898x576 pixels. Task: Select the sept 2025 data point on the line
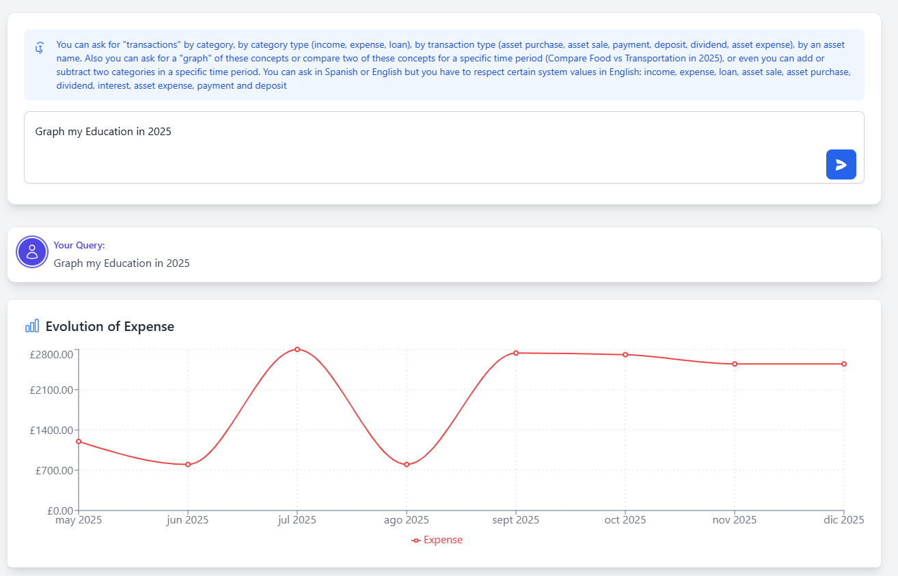click(x=516, y=353)
